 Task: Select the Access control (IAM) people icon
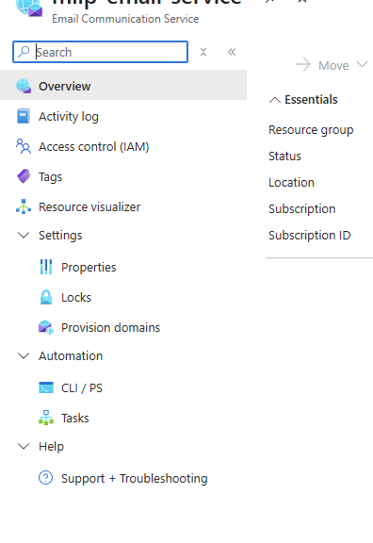tap(24, 146)
